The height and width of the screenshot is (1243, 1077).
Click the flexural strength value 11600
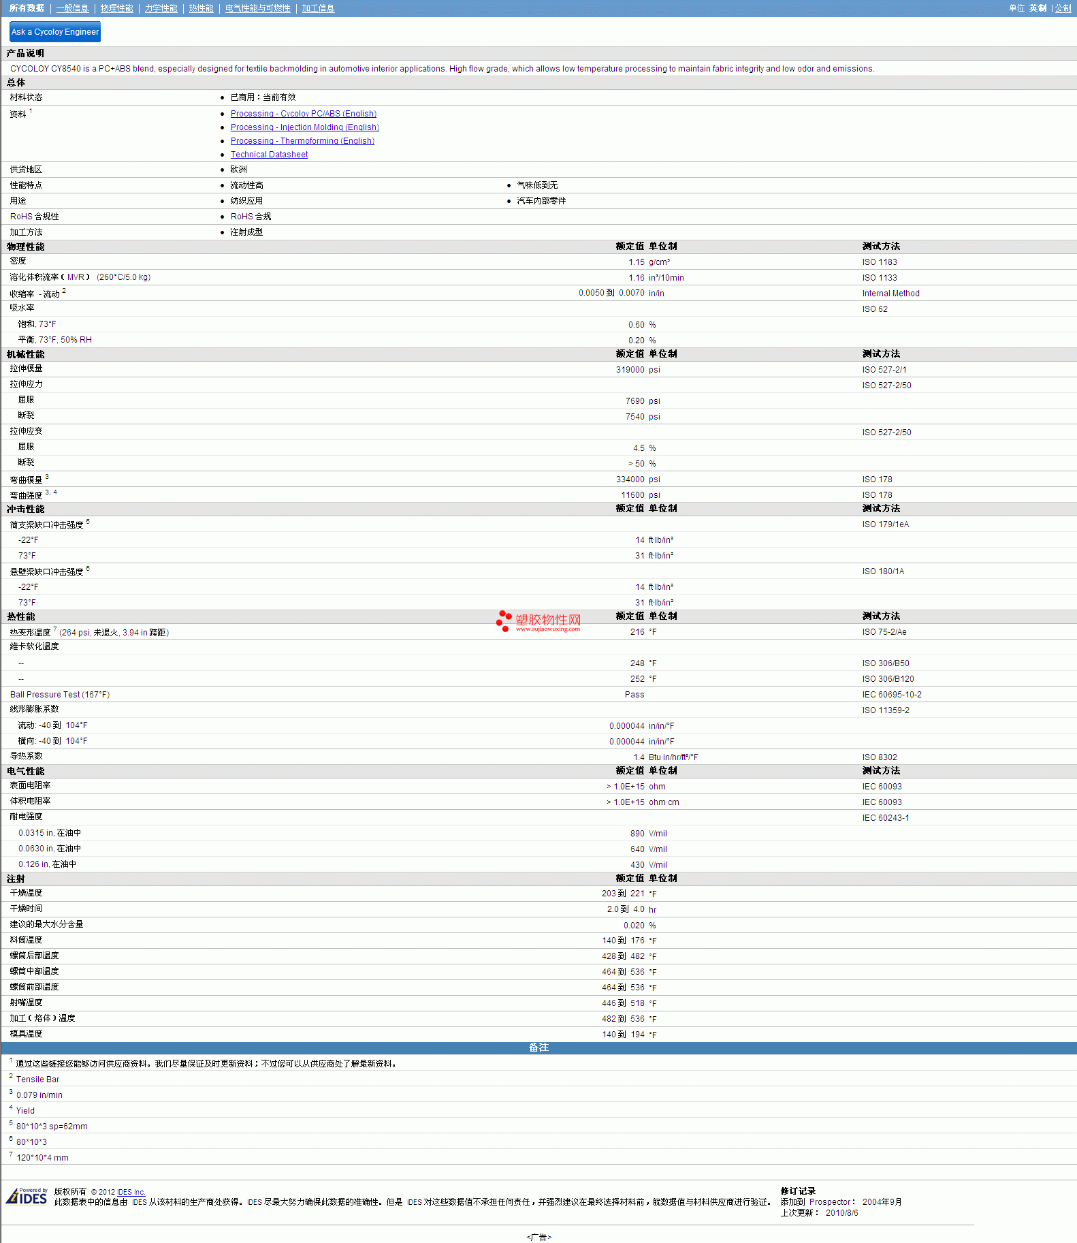tap(632, 495)
